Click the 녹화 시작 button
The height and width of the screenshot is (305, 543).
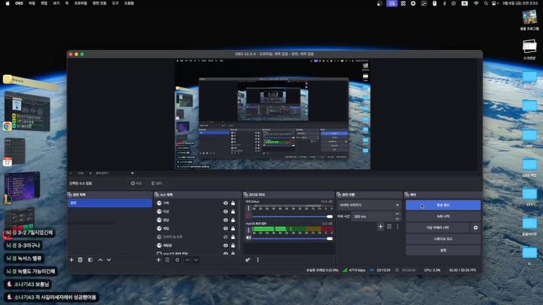click(443, 216)
